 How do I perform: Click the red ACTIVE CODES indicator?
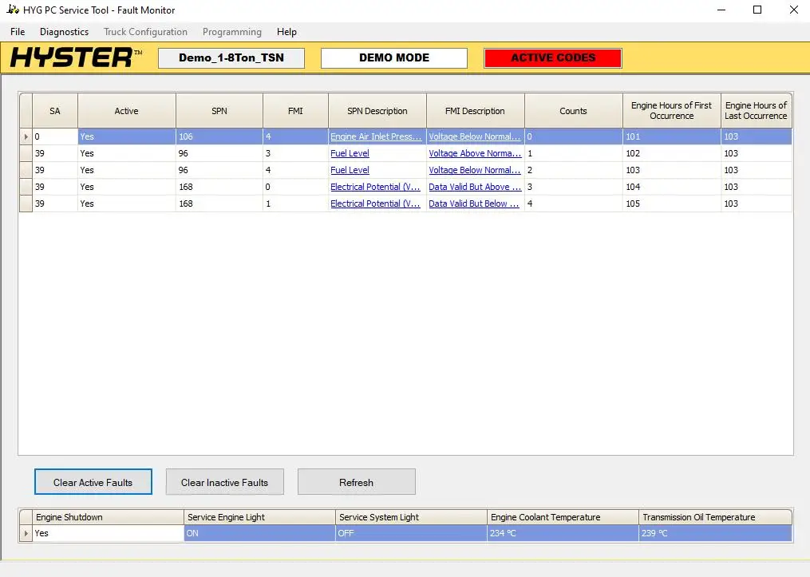click(553, 58)
